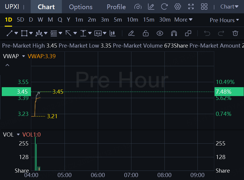
Task: Click the refresh chart icon
Action: (x=164, y=7)
